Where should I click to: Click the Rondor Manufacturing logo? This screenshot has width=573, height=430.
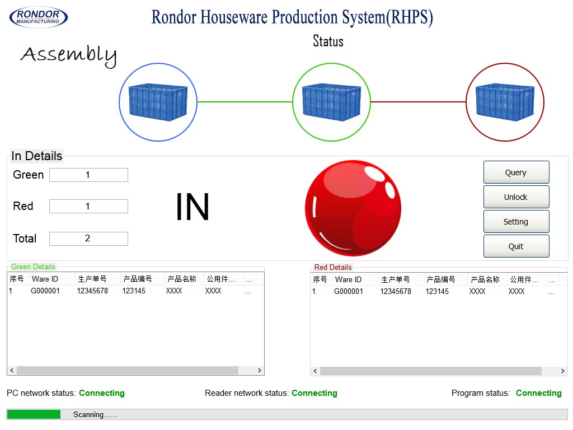(39, 17)
